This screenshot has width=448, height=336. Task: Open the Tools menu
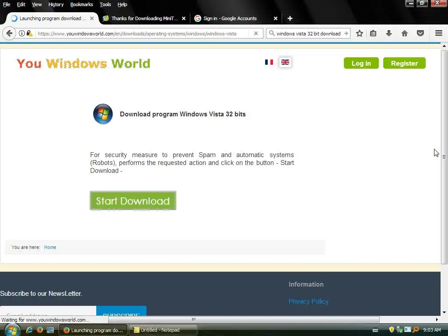point(105,4)
